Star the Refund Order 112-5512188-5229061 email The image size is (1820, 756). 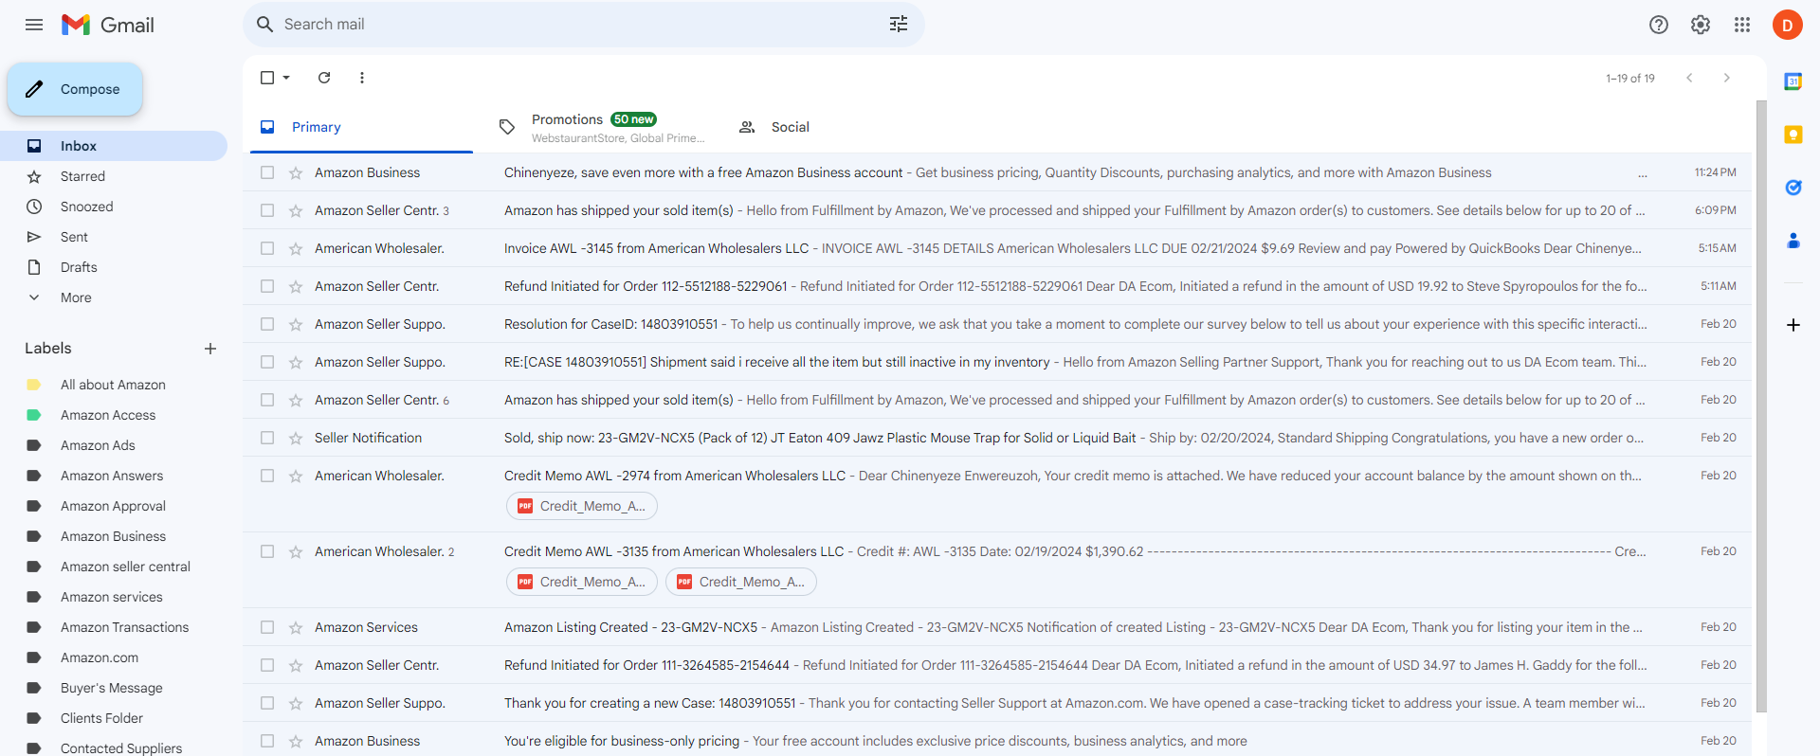click(x=296, y=286)
